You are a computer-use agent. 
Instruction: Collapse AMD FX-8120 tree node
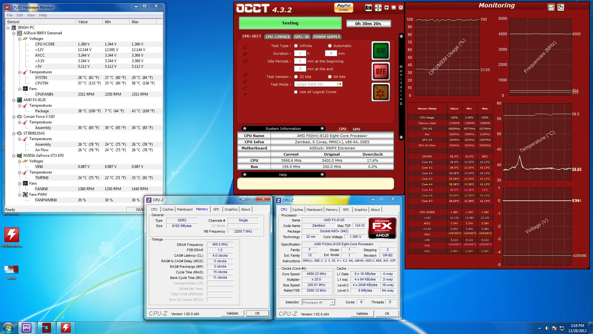tap(14, 100)
